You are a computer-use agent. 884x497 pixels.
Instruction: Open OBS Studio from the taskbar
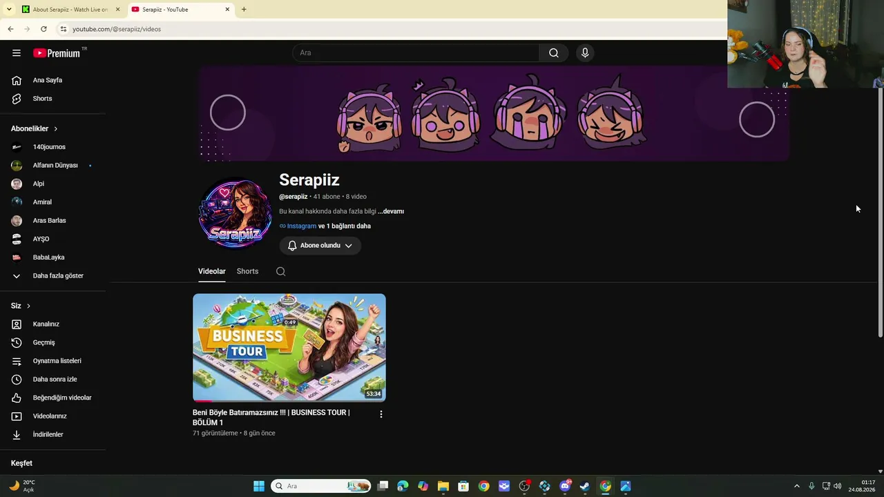coord(524,486)
